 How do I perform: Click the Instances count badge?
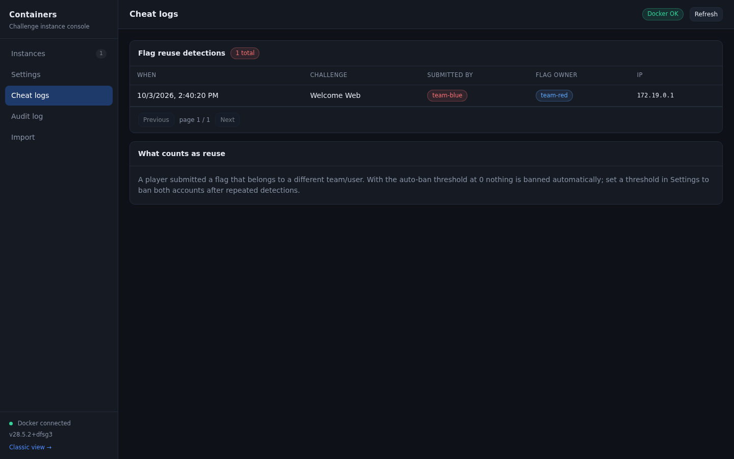(101, 54)
